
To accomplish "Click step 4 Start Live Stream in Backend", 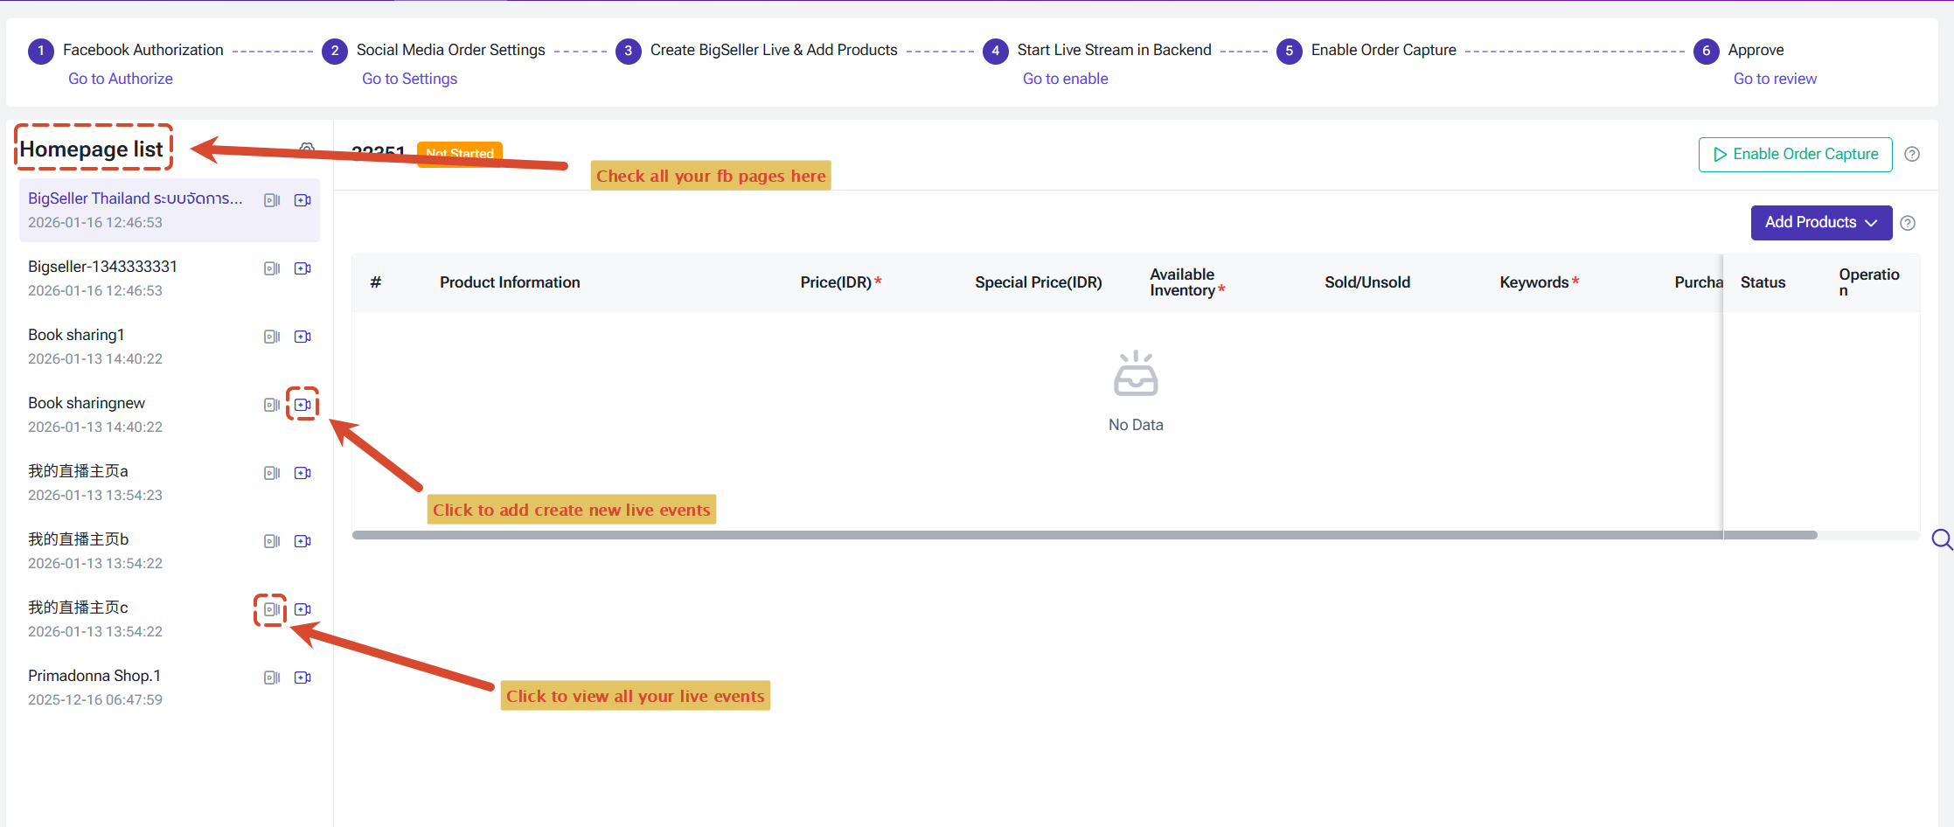I will coord(1097,51).
